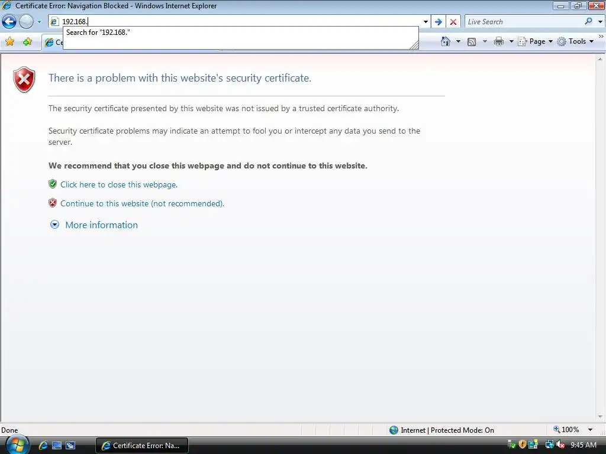The width and height of the screenshot is (606, 454).
Task: Select the Certificate Error browser tab
Action: (x=53, y=42)
